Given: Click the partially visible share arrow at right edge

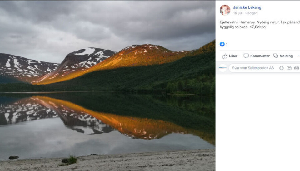Looking at the screenshot, I should pyautogui.click(x=299, y=56).
